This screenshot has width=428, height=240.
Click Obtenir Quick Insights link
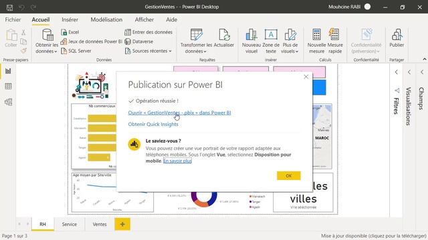coord(153,125)
